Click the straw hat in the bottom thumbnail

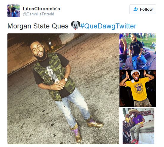(x=134, y=111)
